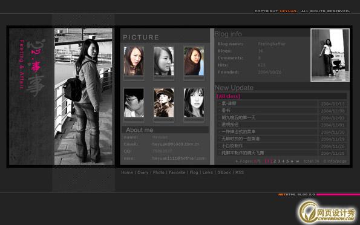Click the RSS feed link
Image resolution: width=360 pixels, height=225 pixels.
click(x=240, y=172)
